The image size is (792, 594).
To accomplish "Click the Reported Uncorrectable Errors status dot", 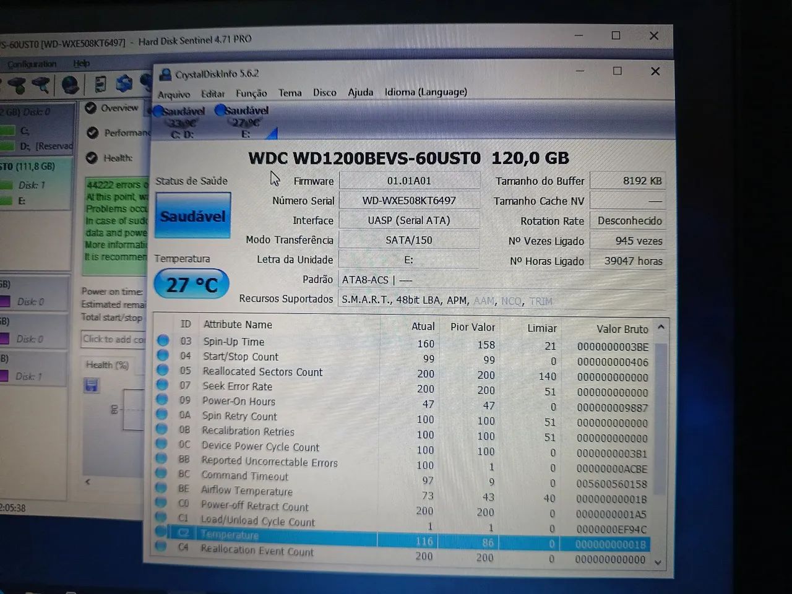I will [161, 458].
